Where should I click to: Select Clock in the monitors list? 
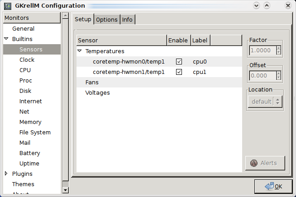pyautogui.click(x=27, y=60)
